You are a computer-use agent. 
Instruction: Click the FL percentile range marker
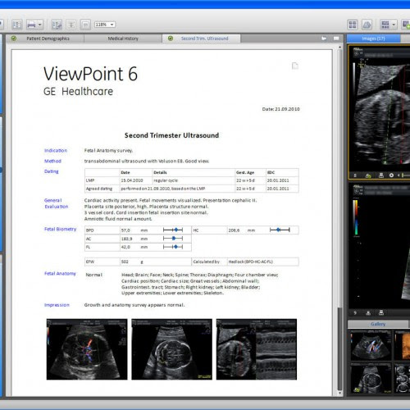173,247
